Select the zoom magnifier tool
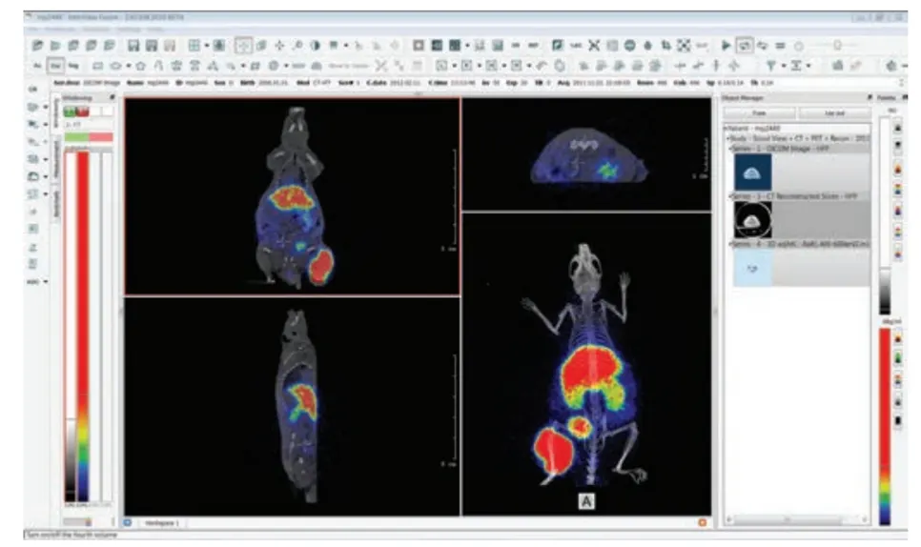921x547 pixels. pyautogui.click(x=297, y=45)
